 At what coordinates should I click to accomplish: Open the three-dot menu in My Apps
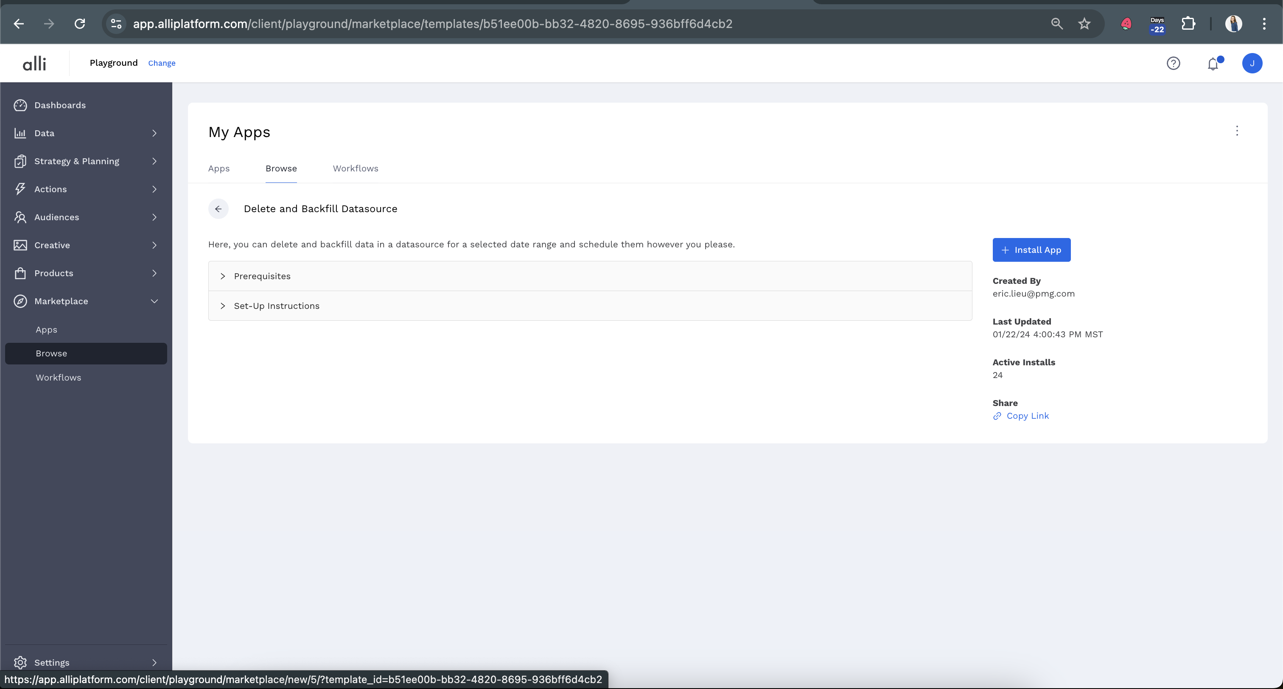[1237, 131]
